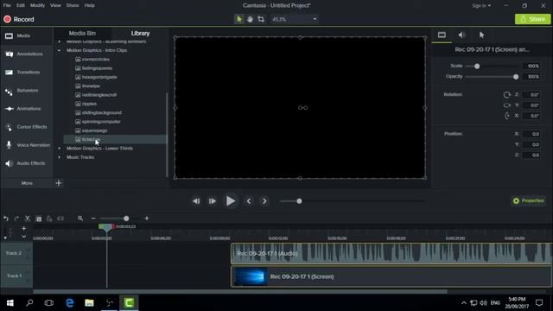Open the Behaviors panel
Image resolution: width=553 pixels, height=311 pixels.
[27, 91]
